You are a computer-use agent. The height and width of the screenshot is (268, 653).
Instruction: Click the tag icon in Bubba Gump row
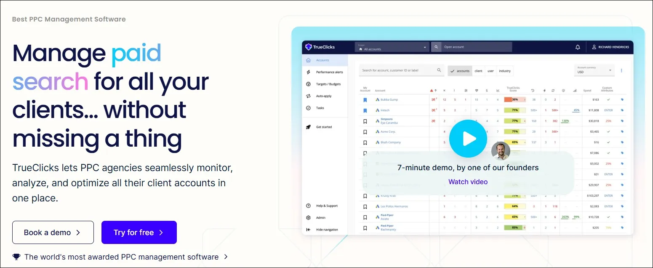pyautogui.click(x=622, y=100)
